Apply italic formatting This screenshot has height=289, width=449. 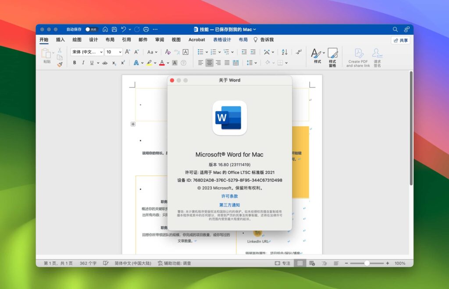pos(83,62)
